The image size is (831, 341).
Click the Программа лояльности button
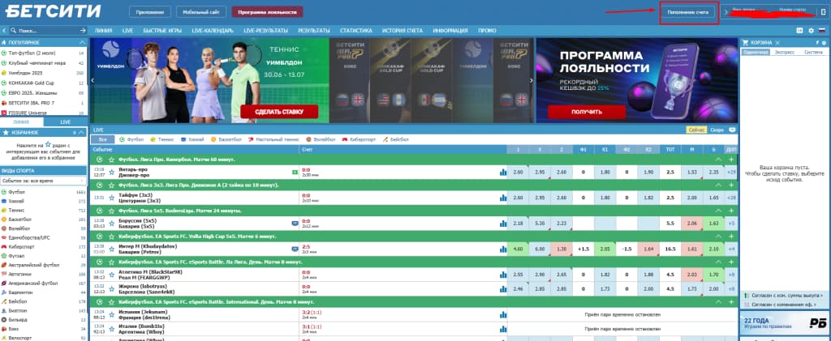[267, 11]
